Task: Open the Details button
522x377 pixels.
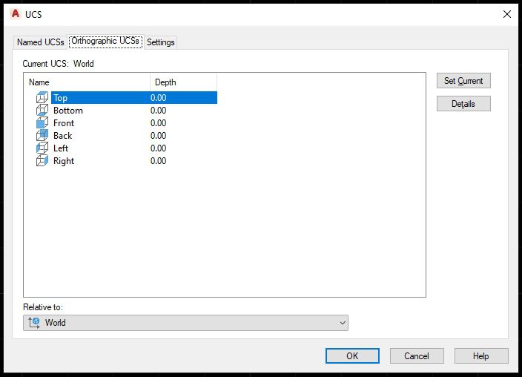Action: tap(463, 104)
